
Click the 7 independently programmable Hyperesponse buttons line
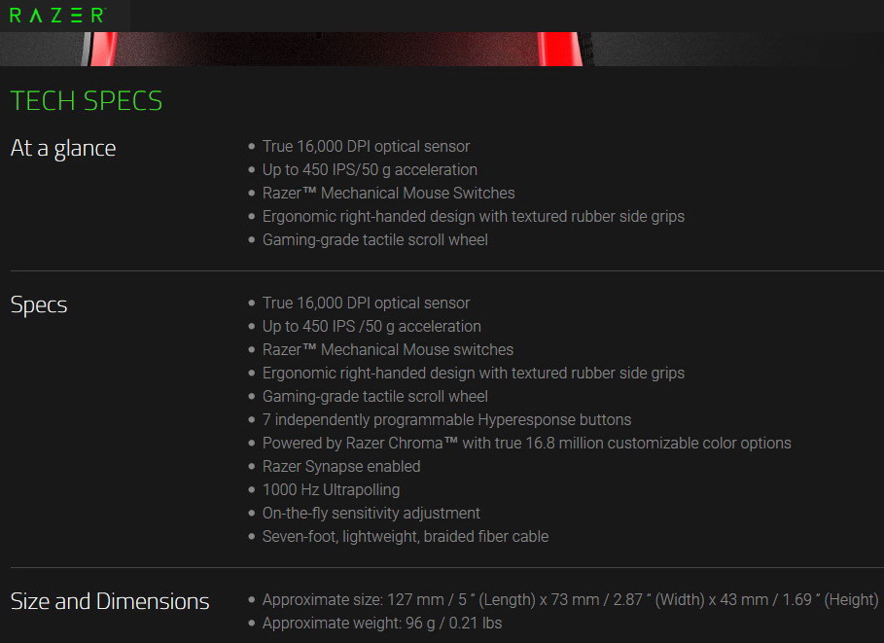point(446,420)
